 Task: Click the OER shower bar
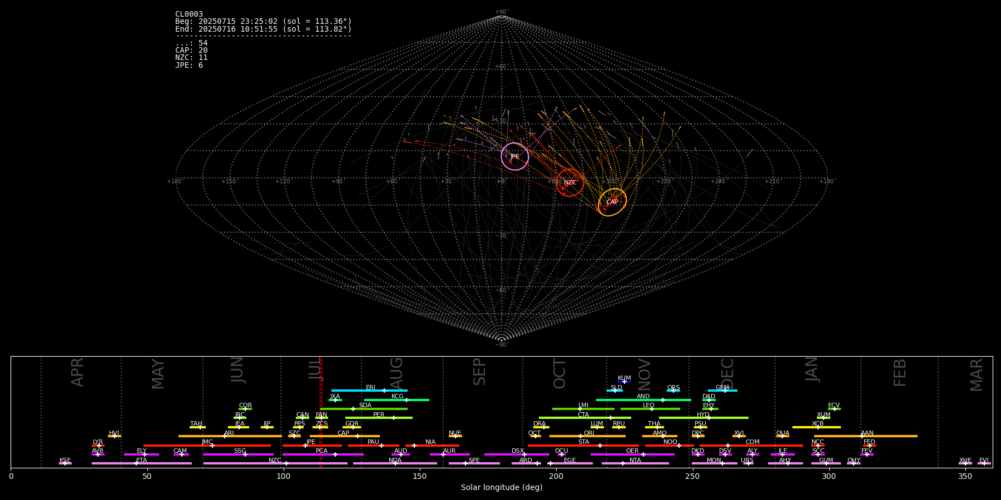pyautogui.click(x=632, y=454)
